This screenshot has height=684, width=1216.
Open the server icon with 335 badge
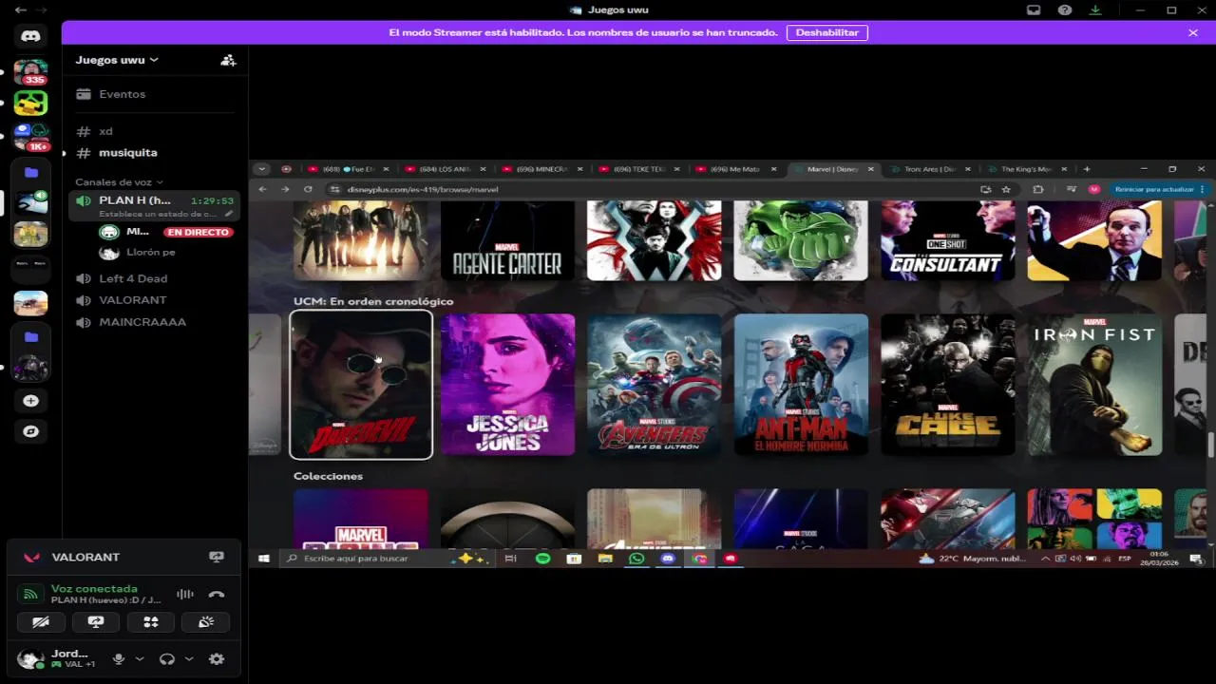tap(30, 72)
